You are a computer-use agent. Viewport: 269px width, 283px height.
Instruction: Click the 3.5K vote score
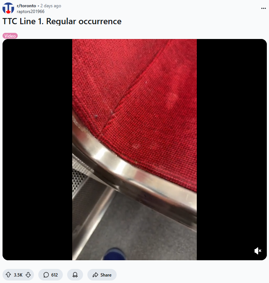18,275
